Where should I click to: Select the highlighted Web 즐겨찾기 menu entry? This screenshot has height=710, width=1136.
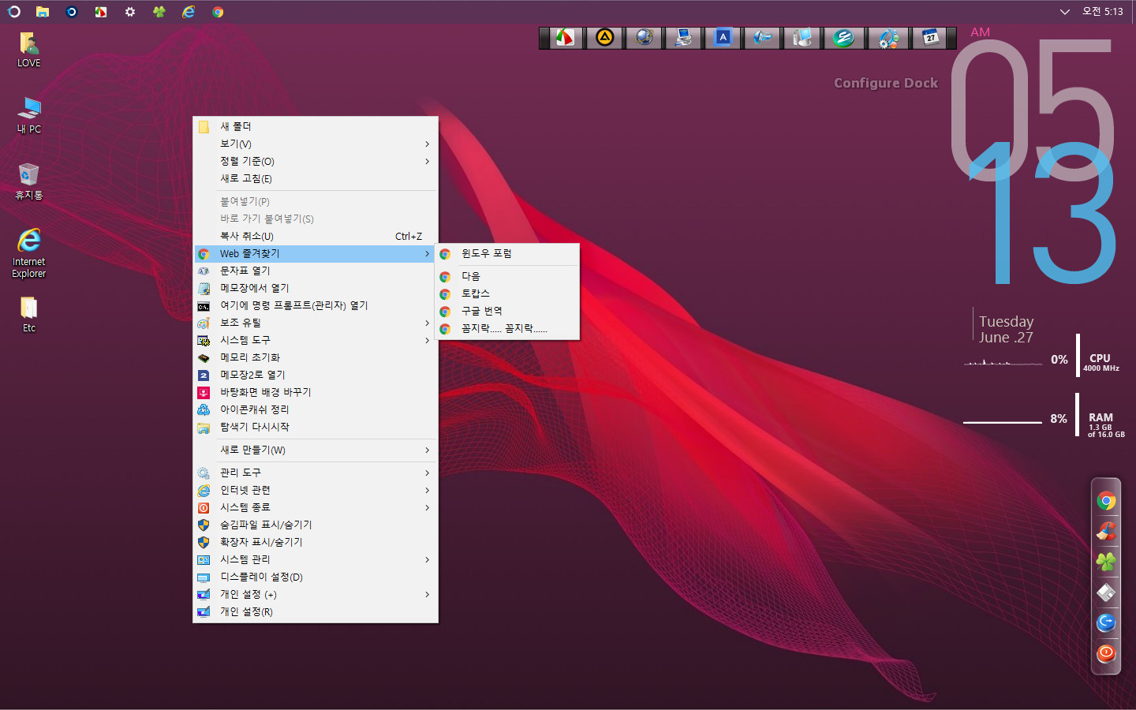click(316, 253)
